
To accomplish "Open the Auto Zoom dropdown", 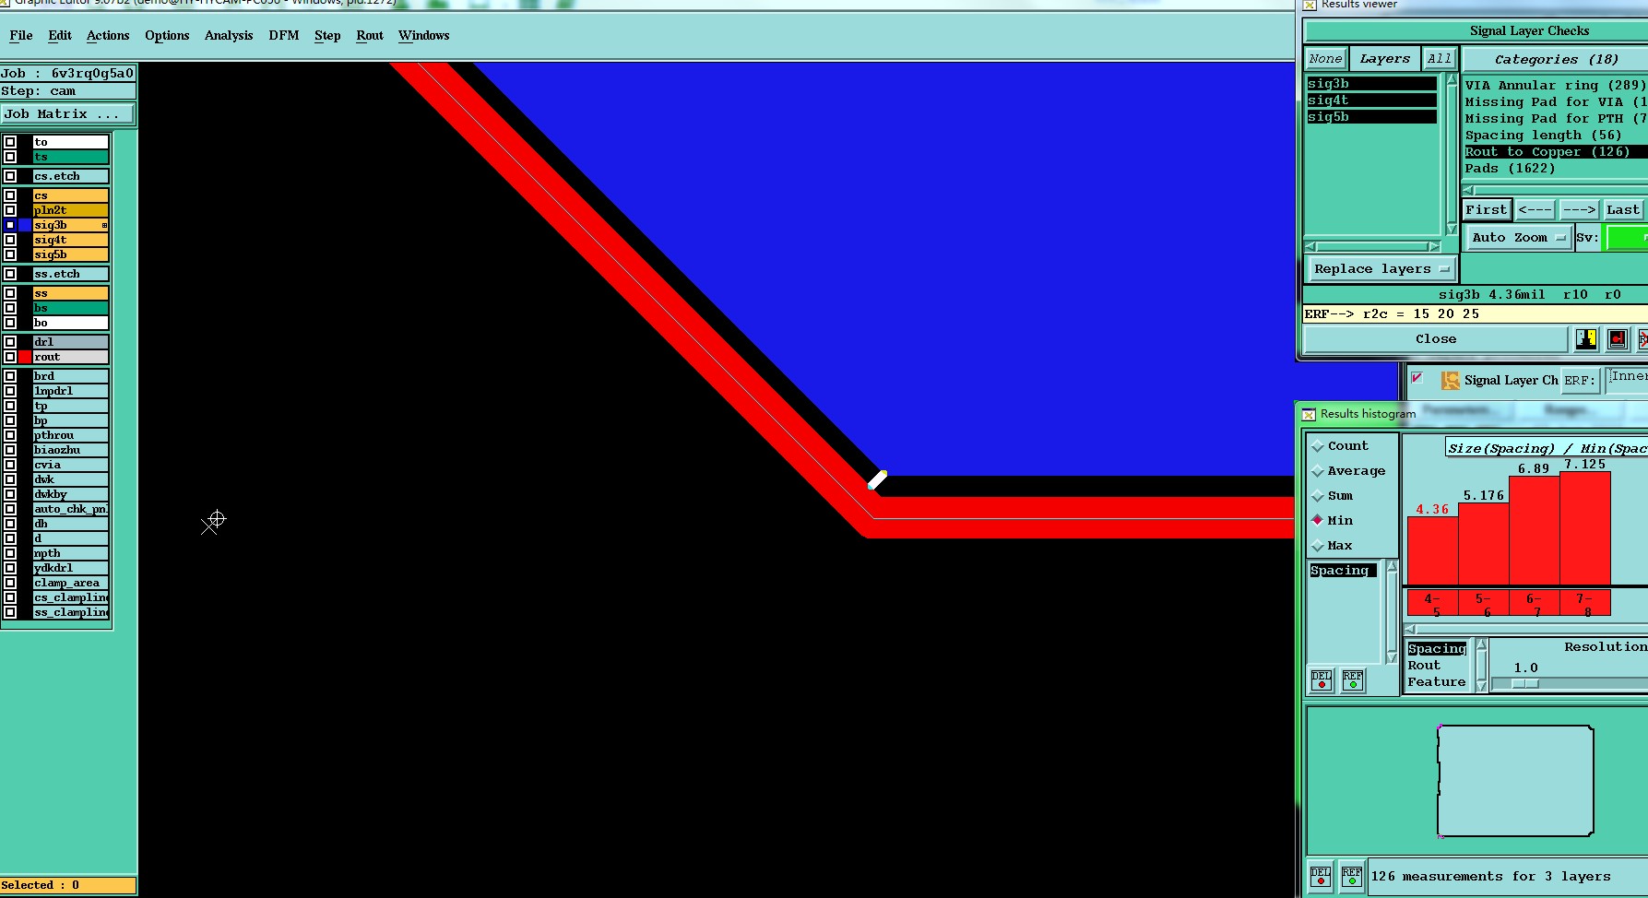I will coord(1518,238).
